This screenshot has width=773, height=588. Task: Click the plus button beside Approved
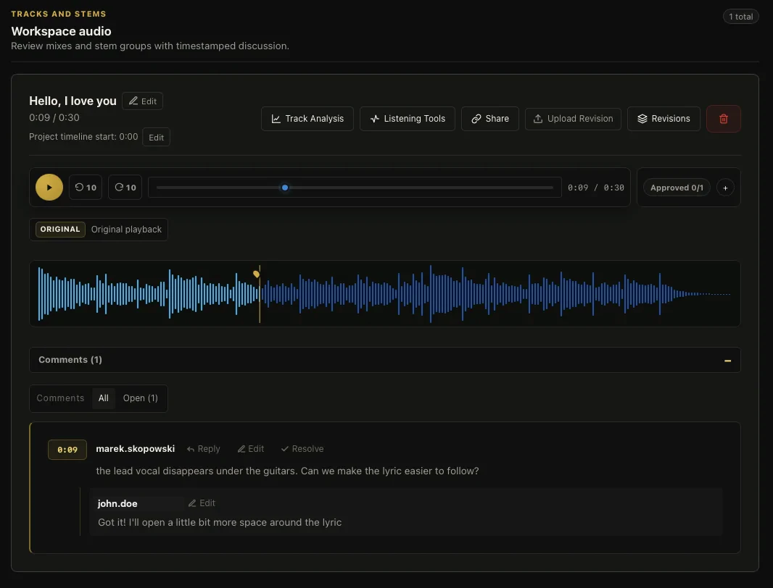click(x=725, y=188)
